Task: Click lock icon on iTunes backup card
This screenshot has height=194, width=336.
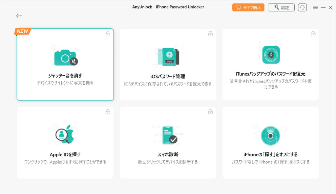Action: (313, 34)
